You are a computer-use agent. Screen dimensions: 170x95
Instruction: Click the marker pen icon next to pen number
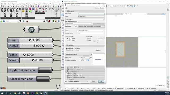[80, 60]
